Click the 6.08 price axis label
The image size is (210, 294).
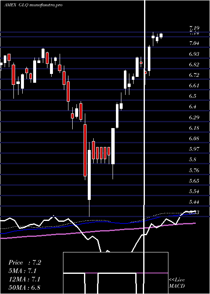(194, 139)
